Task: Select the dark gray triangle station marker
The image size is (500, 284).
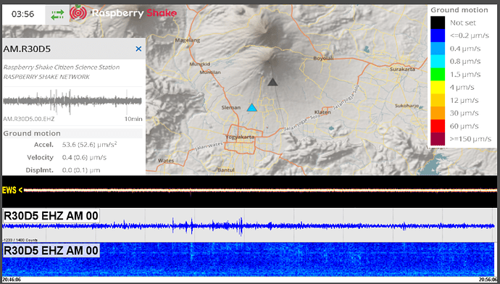Action: coord(272,82)
